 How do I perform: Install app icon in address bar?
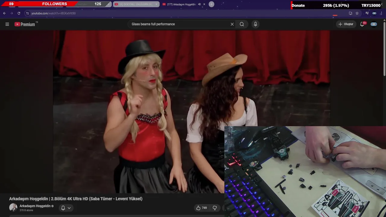point(350,13)
